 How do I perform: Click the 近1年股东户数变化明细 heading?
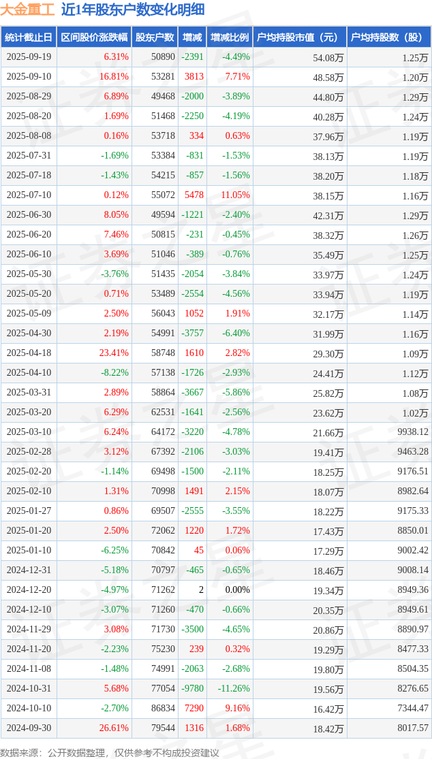click(x=132, y=10)
